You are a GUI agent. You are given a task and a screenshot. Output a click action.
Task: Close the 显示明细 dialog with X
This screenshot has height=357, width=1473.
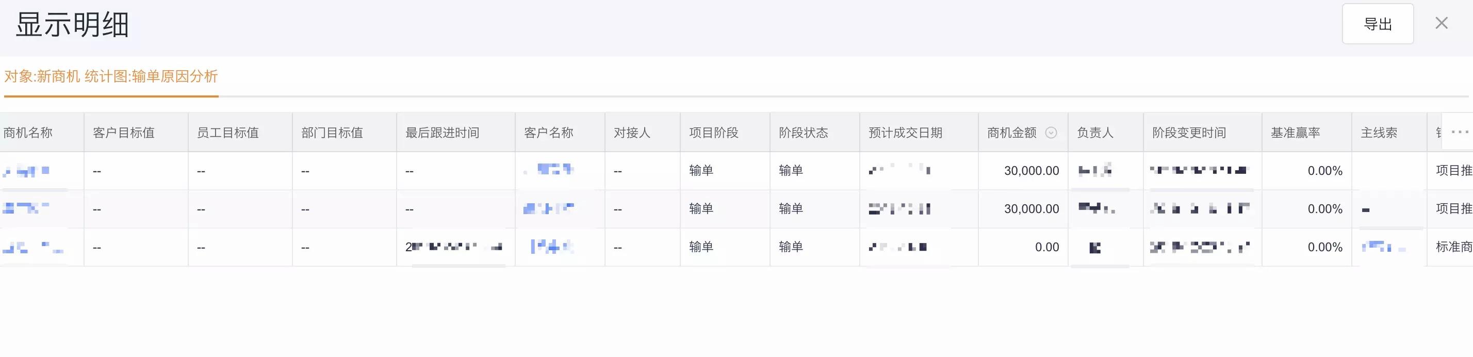click(1442, 23)
